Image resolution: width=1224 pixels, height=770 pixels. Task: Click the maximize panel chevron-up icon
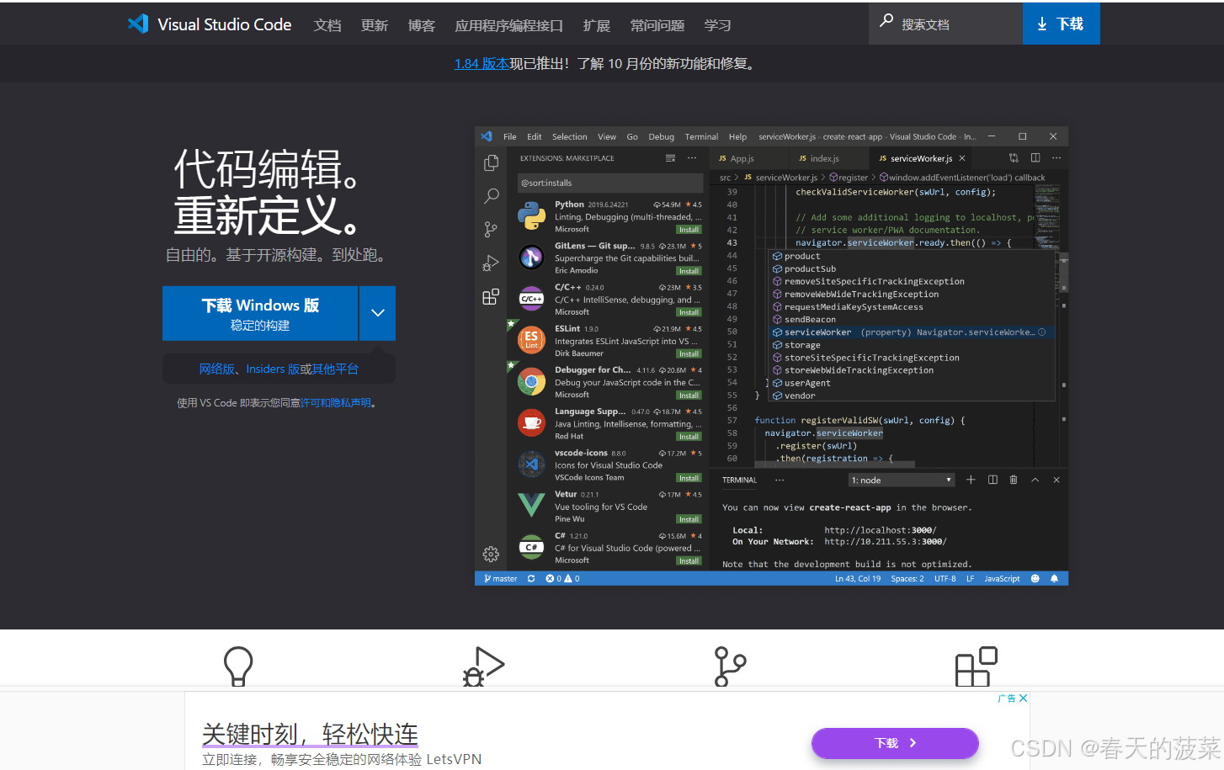[1035, 480]
